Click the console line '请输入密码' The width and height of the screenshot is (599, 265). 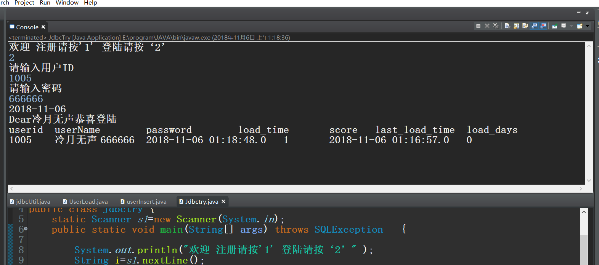pyautogui.click(x=35, y=88)
